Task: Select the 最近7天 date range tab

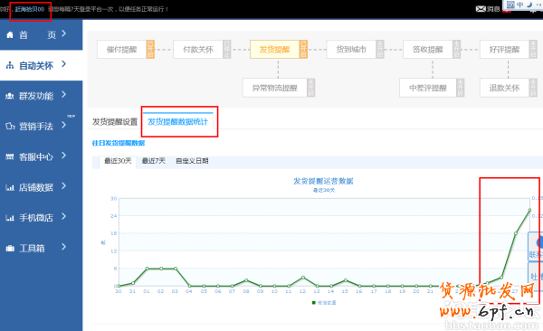Action: pos(154,161)
